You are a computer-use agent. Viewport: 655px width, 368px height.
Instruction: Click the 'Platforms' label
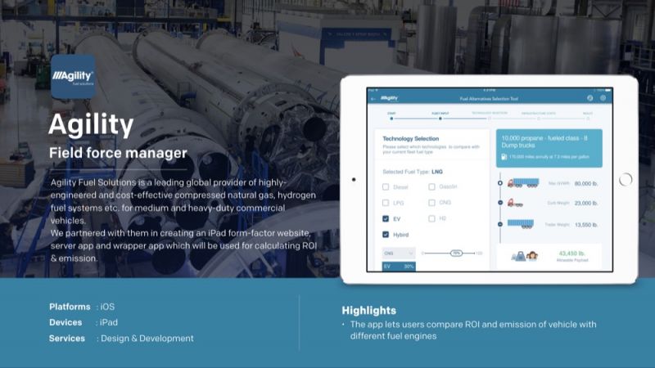coord(70,307)
